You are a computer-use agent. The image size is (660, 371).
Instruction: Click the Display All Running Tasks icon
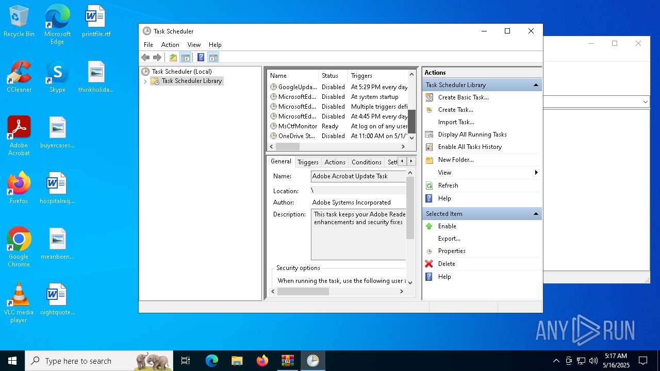(x=429, y=134)
